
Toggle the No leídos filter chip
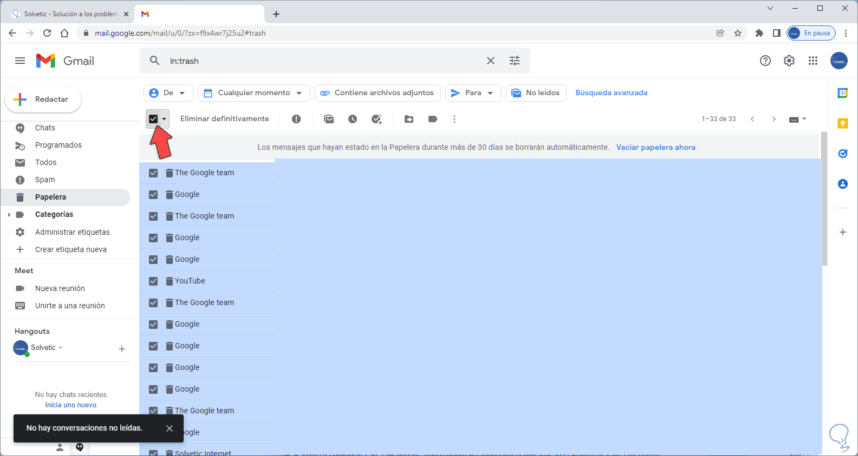pyautogui.click(x=536, y=93)
